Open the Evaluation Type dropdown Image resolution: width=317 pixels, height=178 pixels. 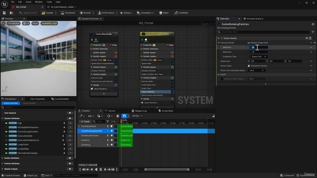[x=259, y=56]
